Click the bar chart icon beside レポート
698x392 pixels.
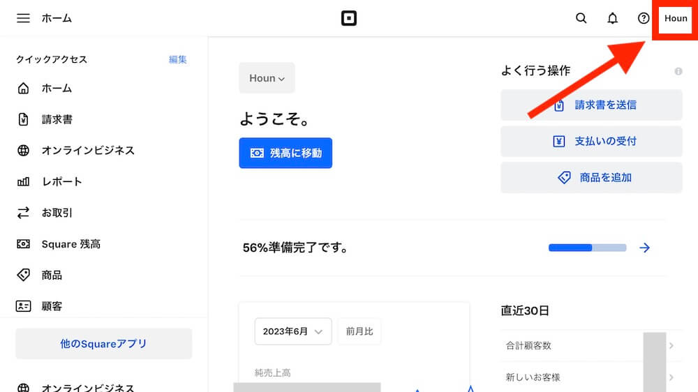23,181
